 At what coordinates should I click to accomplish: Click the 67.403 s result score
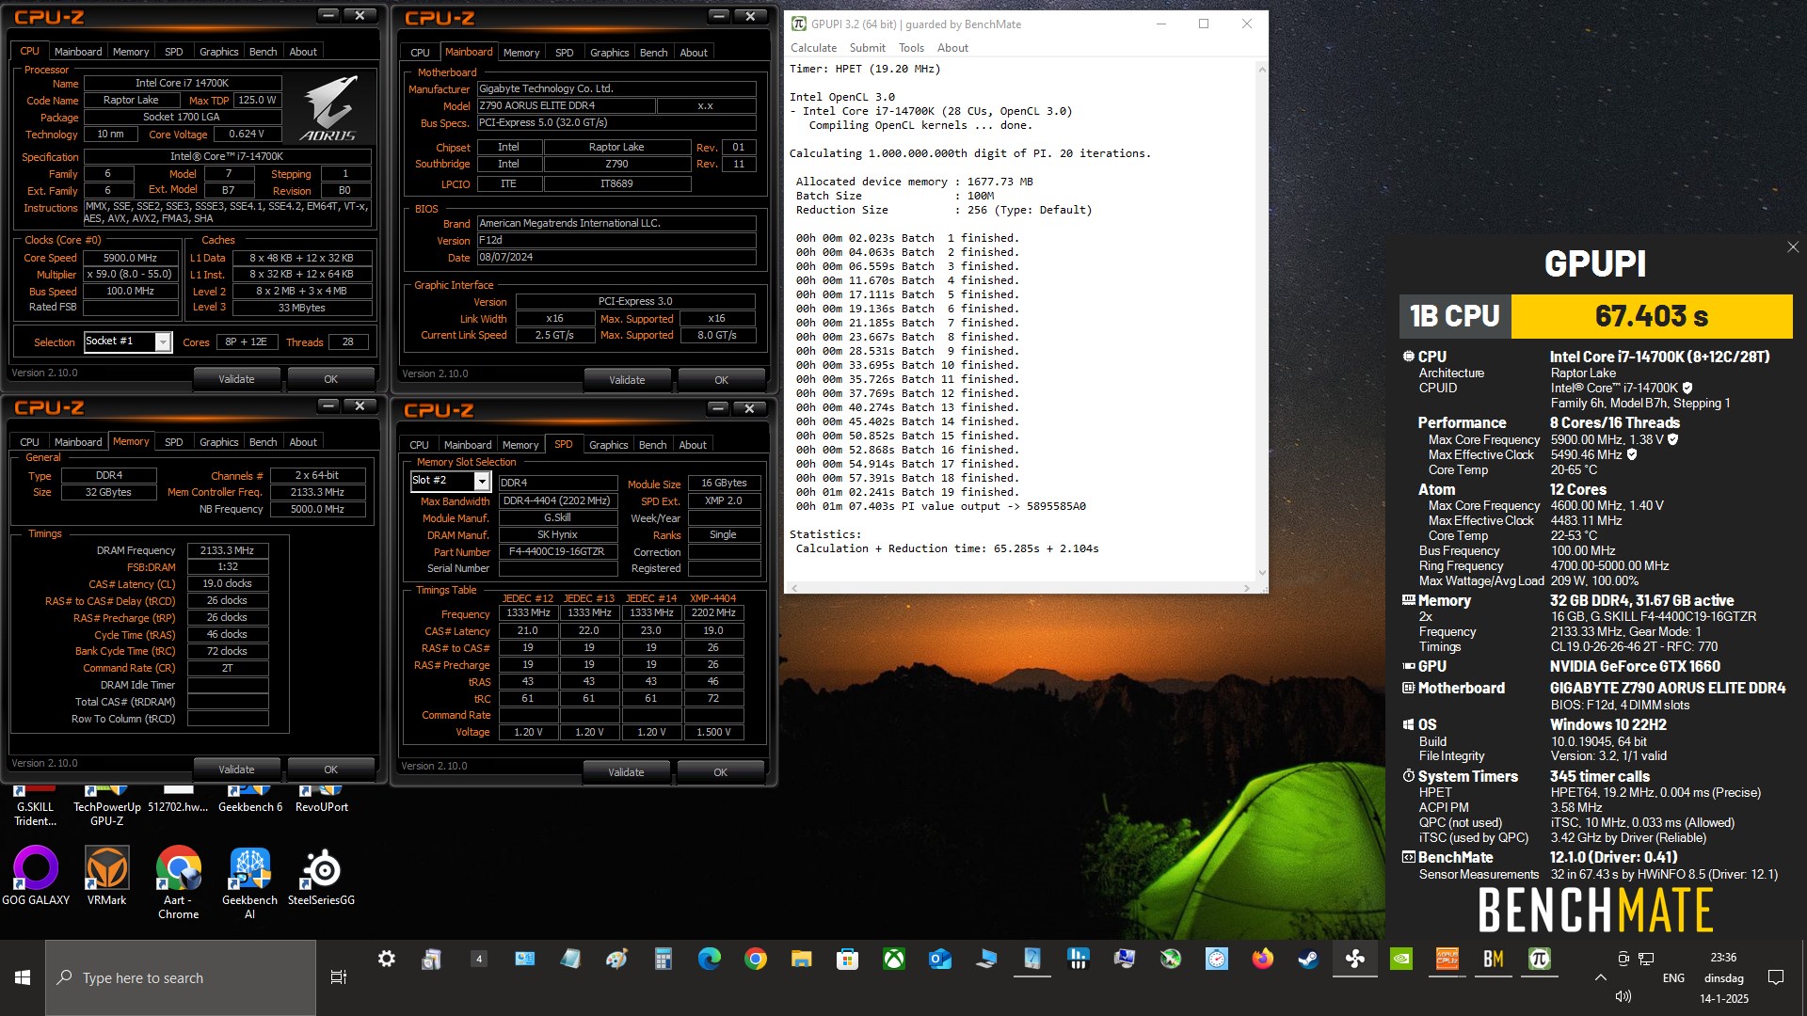(x=1652, y=316)
